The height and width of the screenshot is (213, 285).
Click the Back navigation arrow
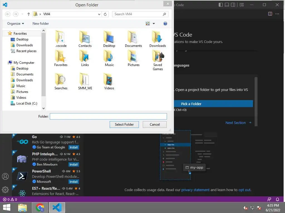point(8,14)
